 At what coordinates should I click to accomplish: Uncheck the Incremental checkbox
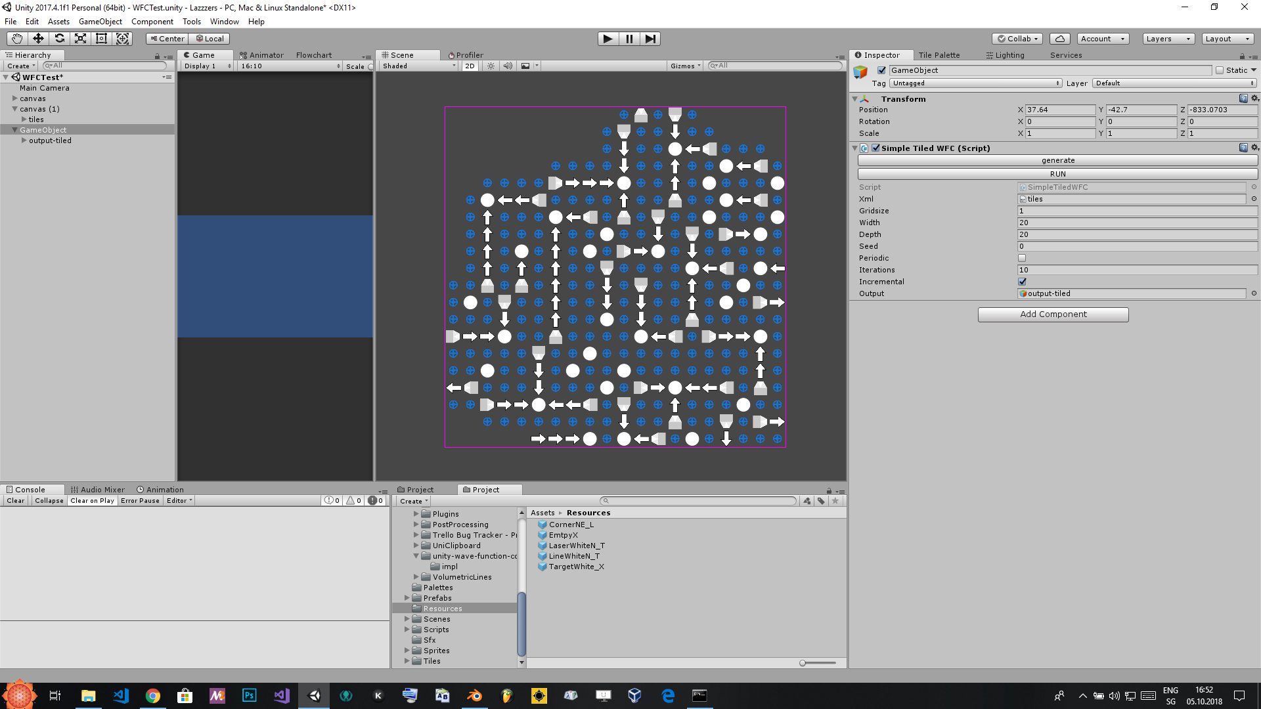pyautogui.click(x=1022, y=282)
